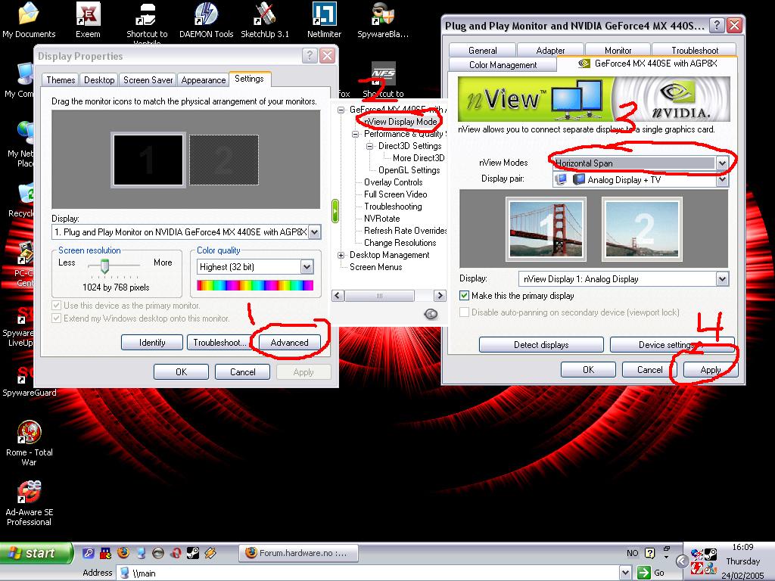This screenshot has width=775, height=581.
Task: Click the Advanced button
Action: coord(289,343)
